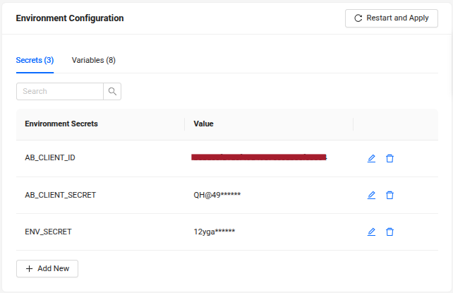Select the Secrets (3) tab
This screenshot has height=293, width=453.
[35, 61]
